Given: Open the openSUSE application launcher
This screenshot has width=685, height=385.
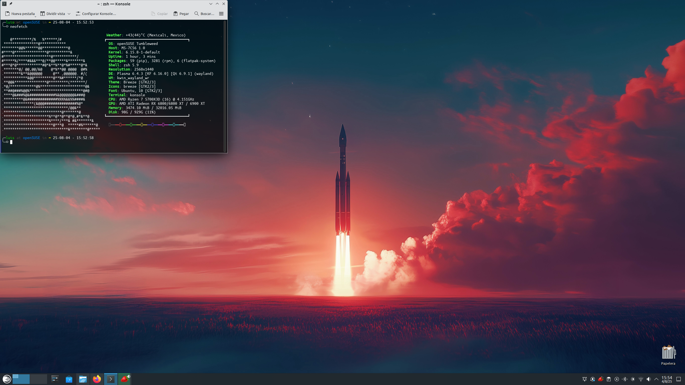Looking at the screenshot, I should point(7,379).
